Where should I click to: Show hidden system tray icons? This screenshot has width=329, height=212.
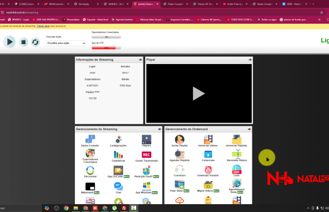[308, 208]
